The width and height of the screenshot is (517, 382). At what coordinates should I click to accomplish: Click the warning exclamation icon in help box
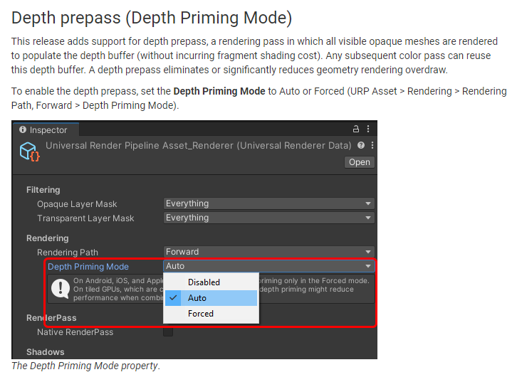point(60,289)
